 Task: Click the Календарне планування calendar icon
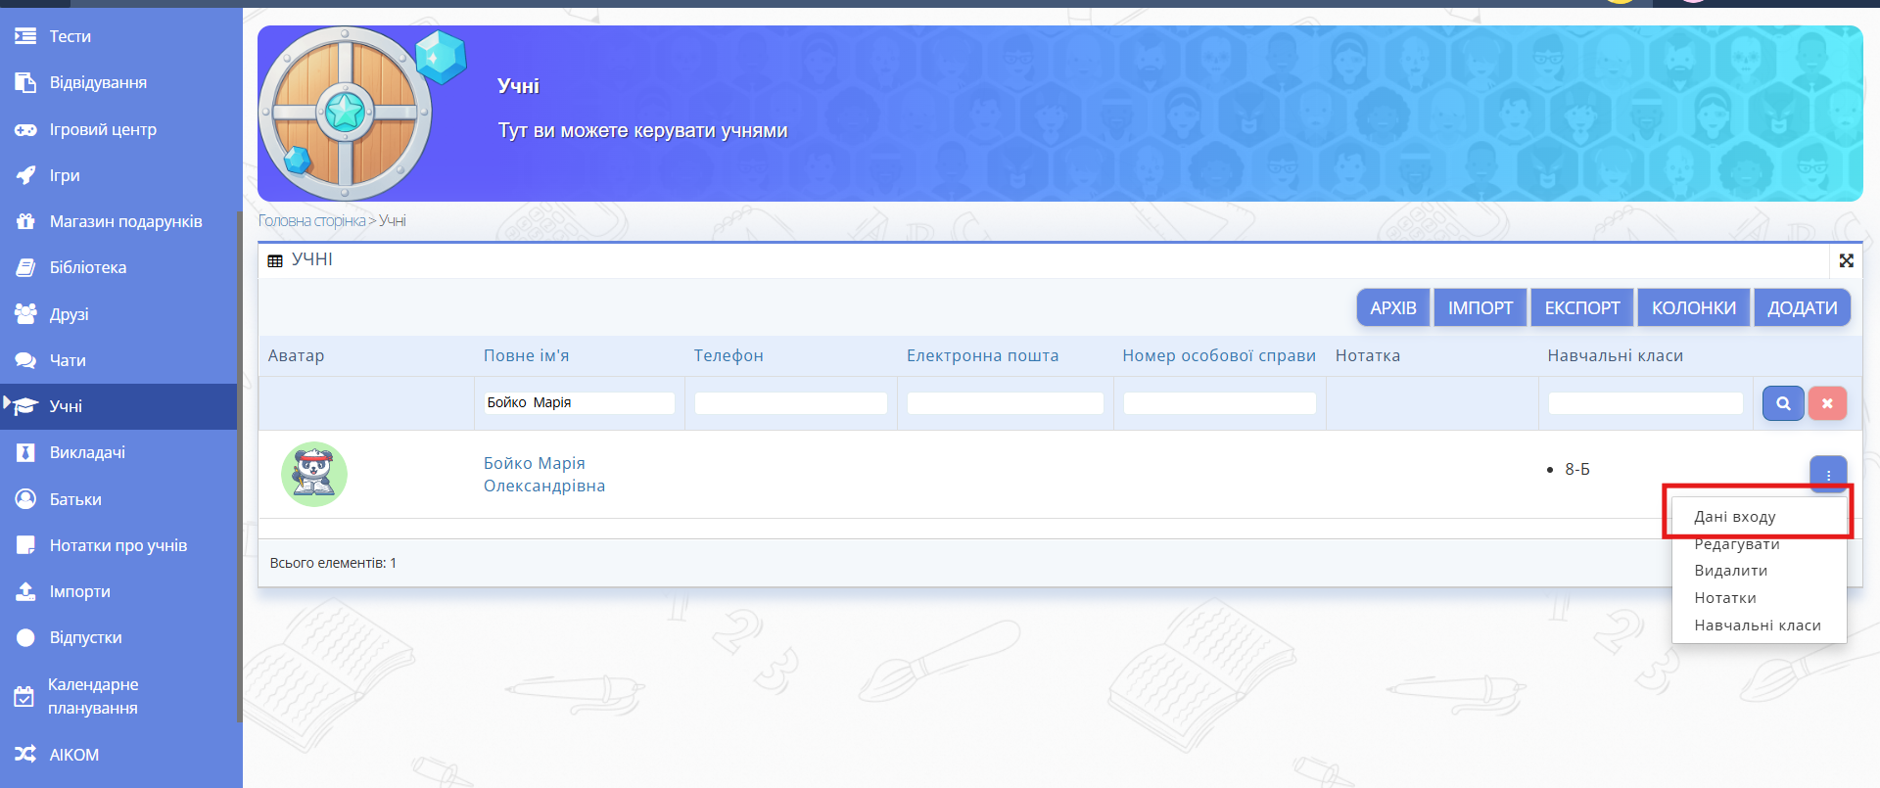pos(24,696)
